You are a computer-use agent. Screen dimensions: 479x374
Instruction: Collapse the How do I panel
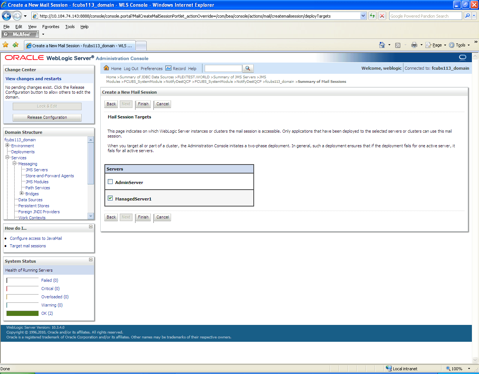tap(91, 227)
